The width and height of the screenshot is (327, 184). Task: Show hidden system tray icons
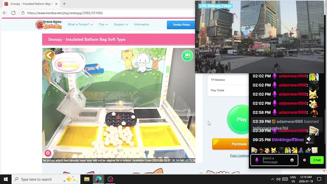(272, 179)
